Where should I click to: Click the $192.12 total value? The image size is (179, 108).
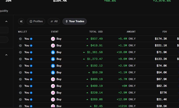coord(97,66)
